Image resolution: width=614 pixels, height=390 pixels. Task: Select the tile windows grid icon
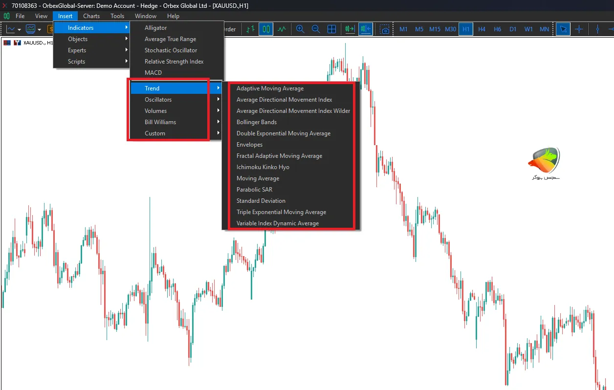(x=331, y=29)
